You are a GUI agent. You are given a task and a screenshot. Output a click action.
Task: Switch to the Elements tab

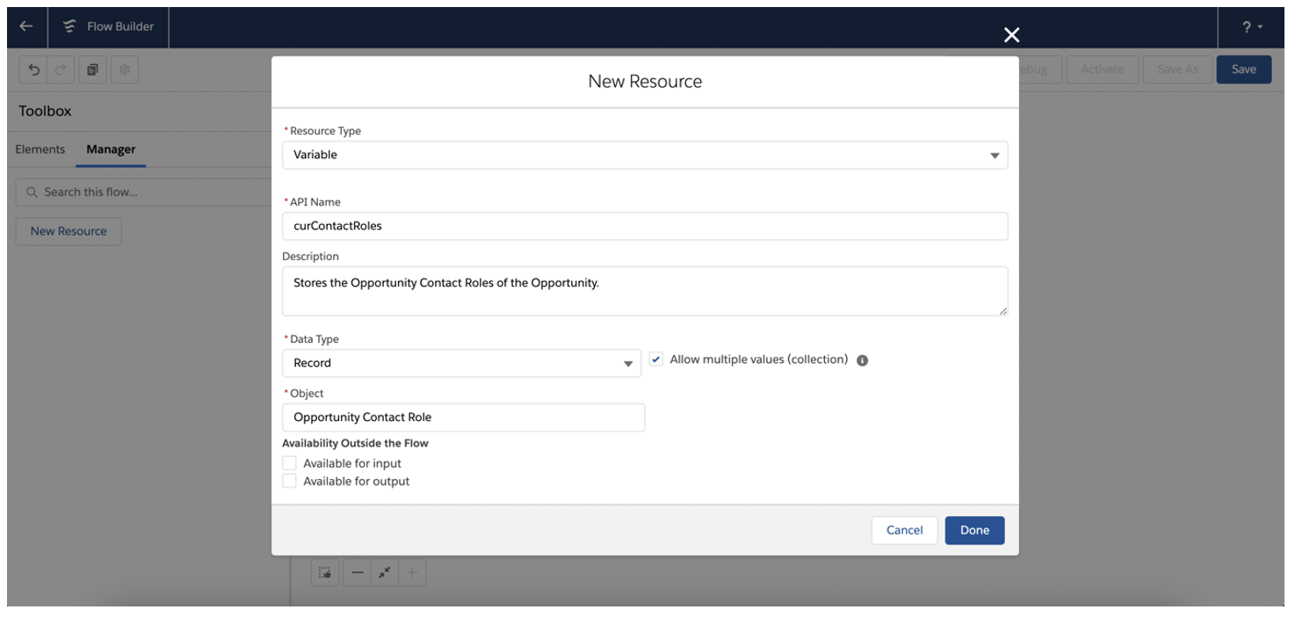pos(40,149)
